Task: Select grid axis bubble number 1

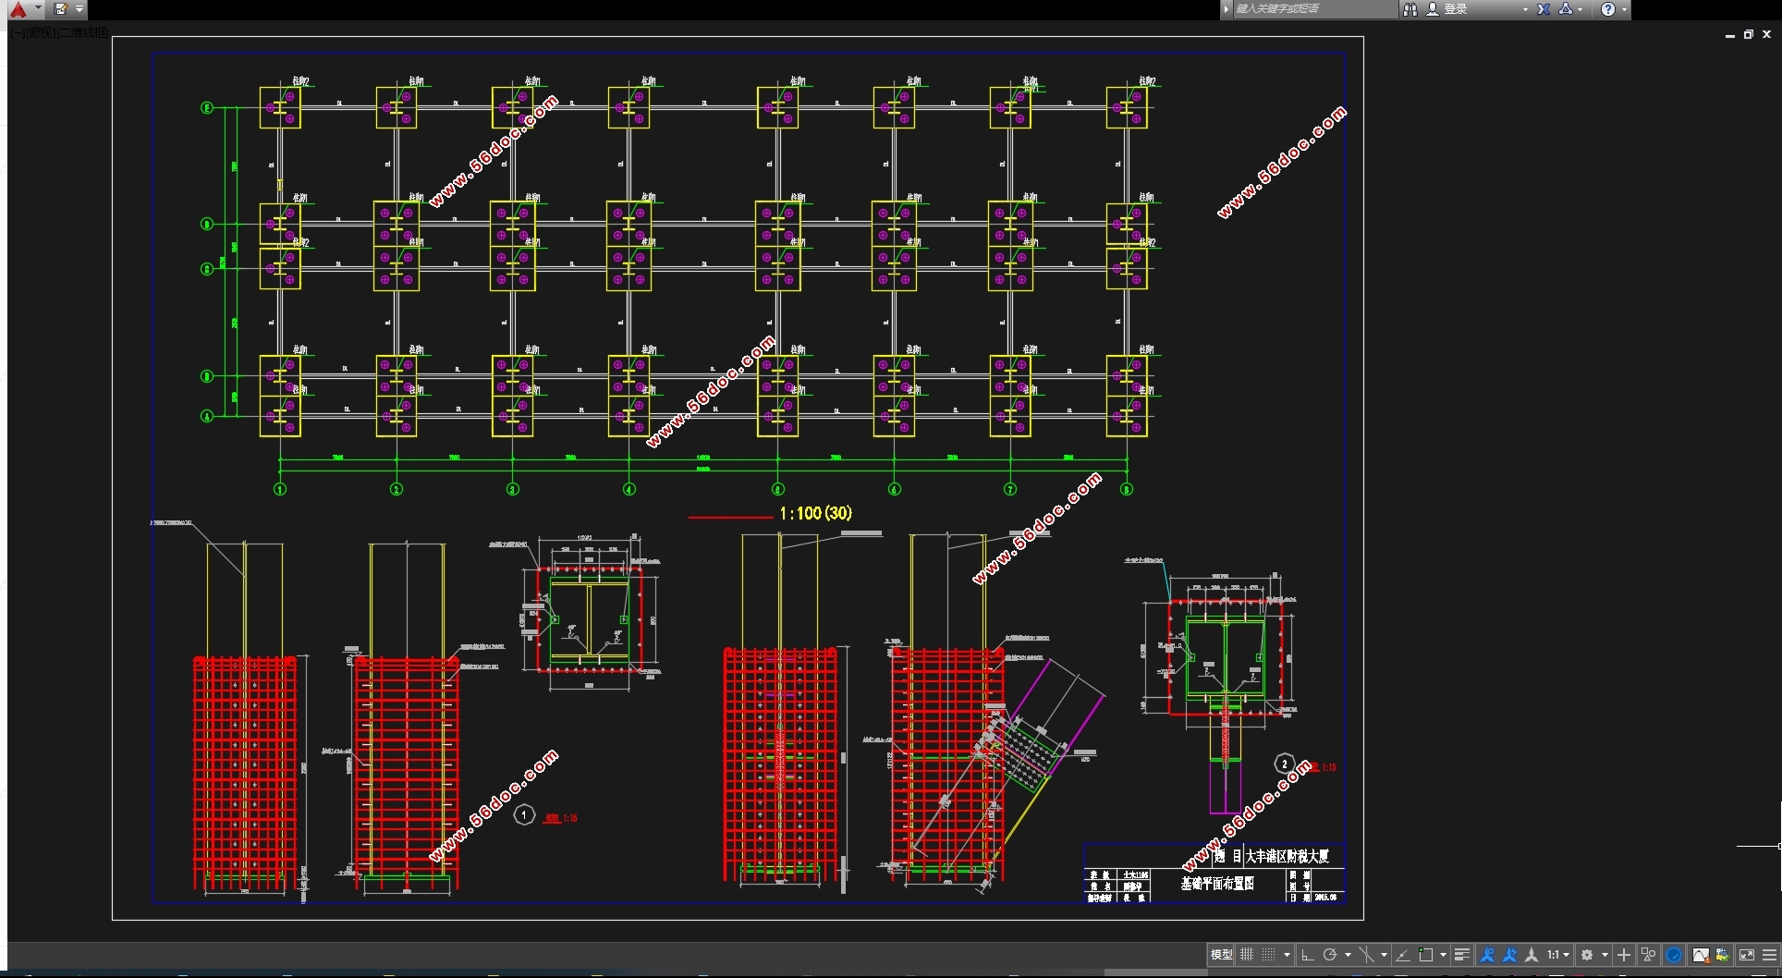Action: [280, 489]
